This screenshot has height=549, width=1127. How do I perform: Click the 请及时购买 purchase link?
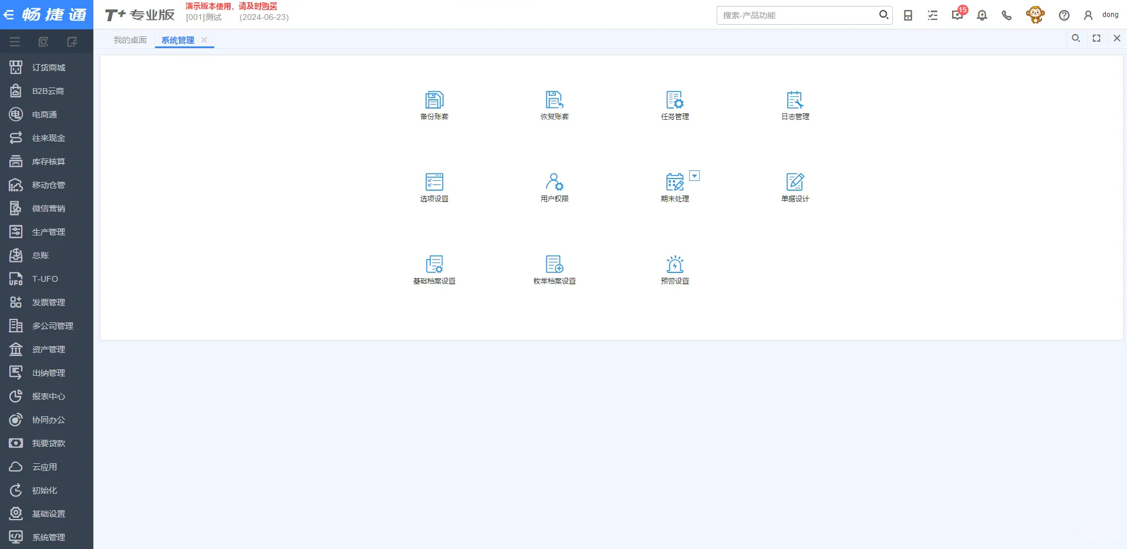tap(258, 6)
